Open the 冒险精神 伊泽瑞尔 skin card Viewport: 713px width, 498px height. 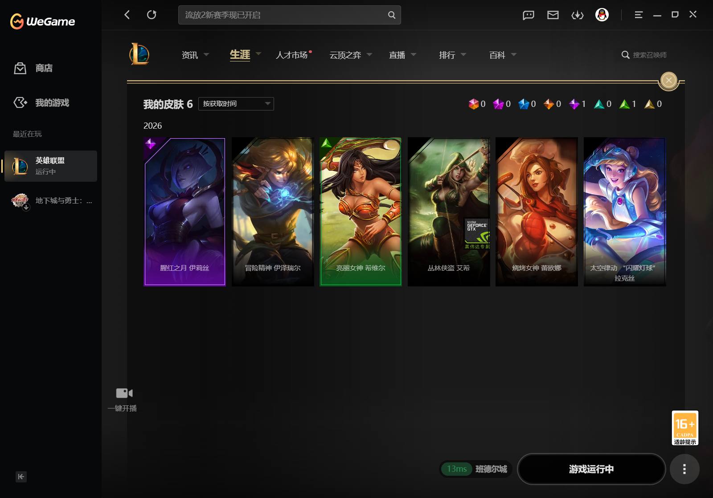pos(273,212)
